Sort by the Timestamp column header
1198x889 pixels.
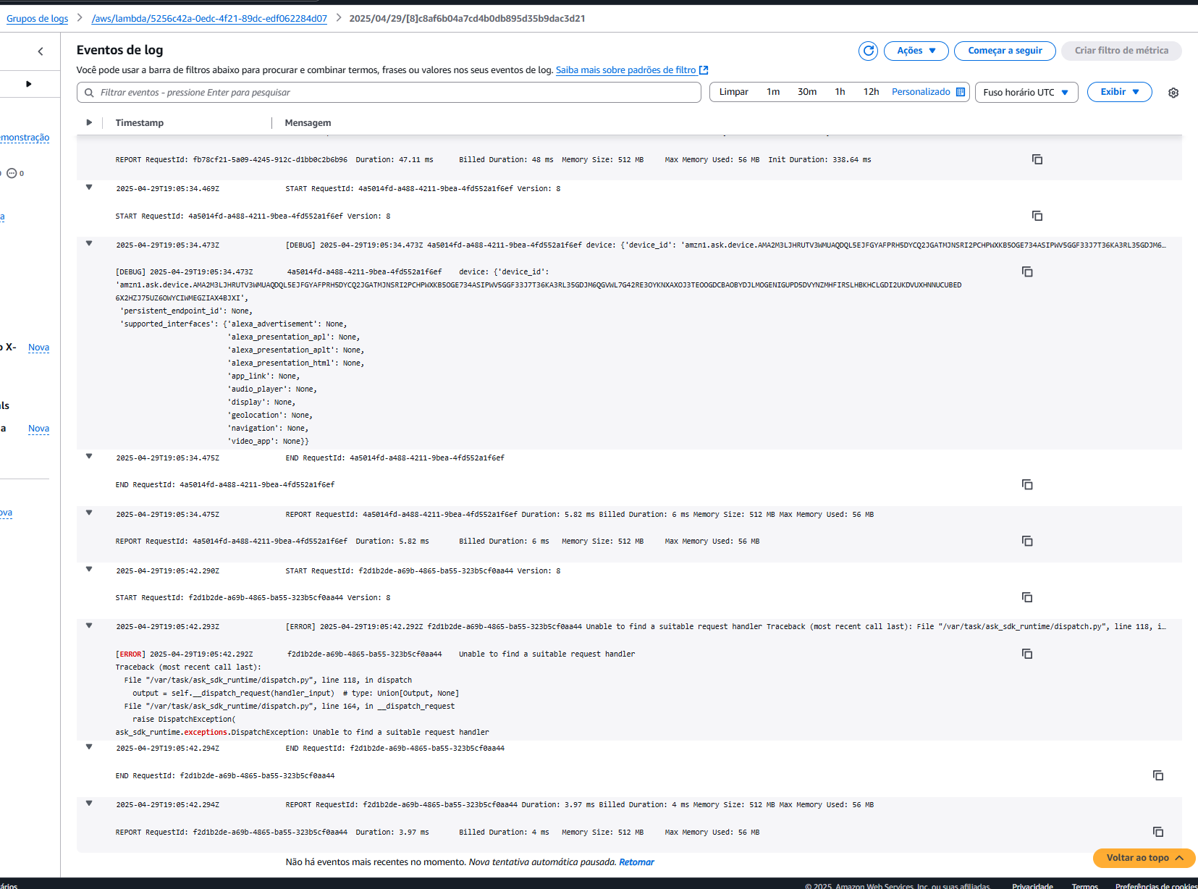pos(140,123)
